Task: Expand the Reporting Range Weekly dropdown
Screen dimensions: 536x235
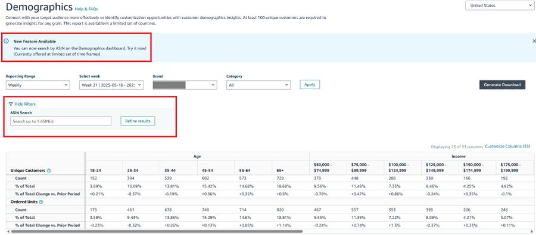Action: 38,85
